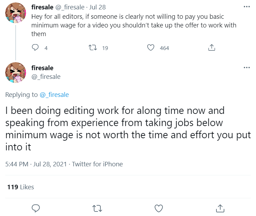
Task: Open the @_firesale link in Replying to
Action: tap(54, 95)
